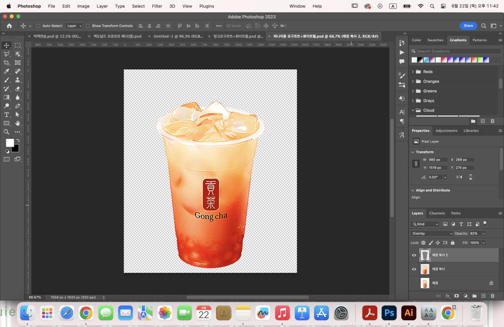Toggle the layer filter on/off switch

click(485, 224)
